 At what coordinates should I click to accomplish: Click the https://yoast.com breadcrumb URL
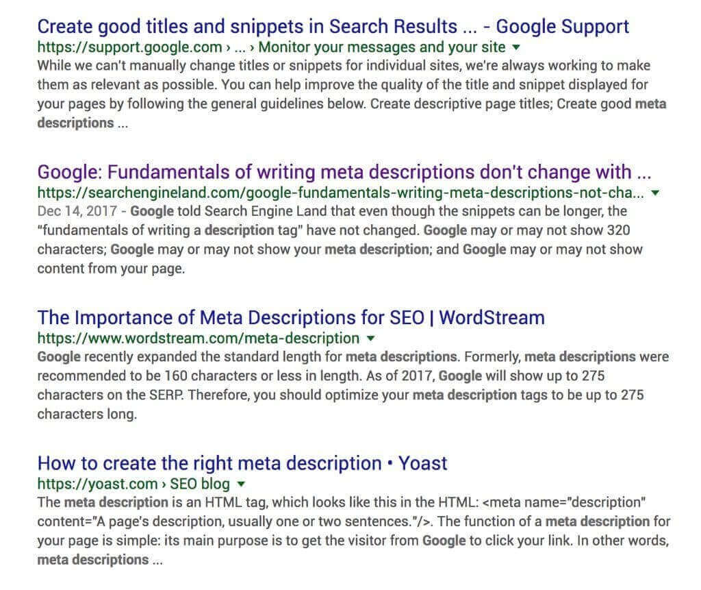(97, 484)
